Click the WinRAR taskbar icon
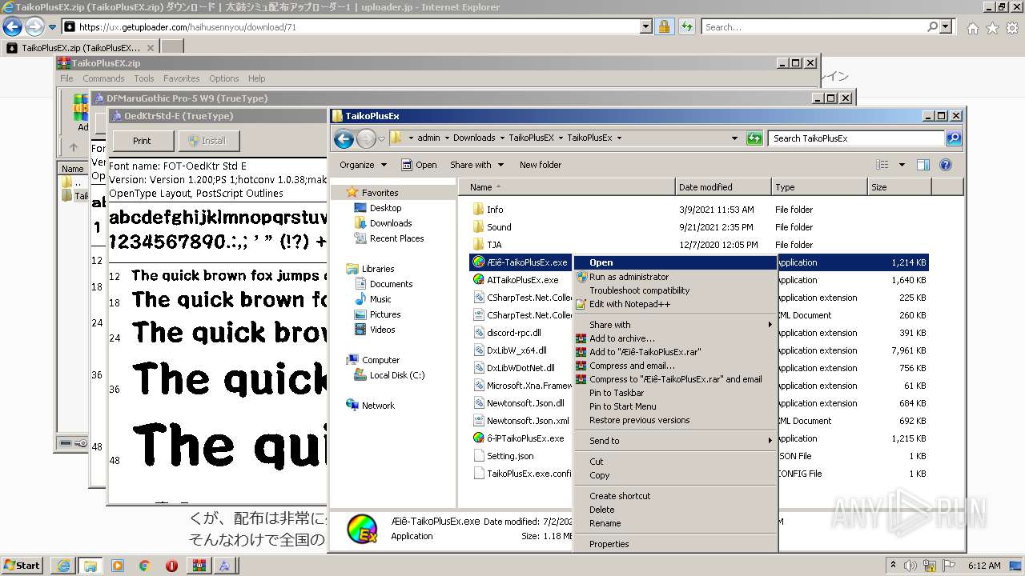Image resolution: width=1025 pixels, height=576 pixels. click(199, 566)
